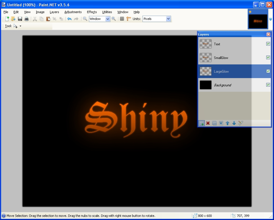274x220 pixels.
Task: Expand the Units Pixels dropdown
Action: (x=168, y=19)
